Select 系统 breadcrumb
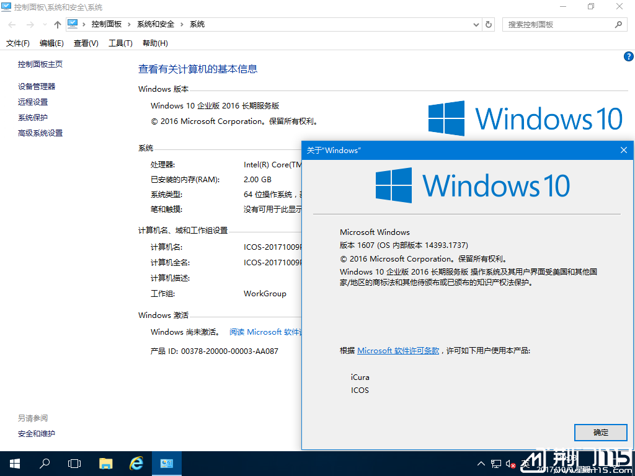Viewport: 635px width, 476px height. (x=197, y=24)
